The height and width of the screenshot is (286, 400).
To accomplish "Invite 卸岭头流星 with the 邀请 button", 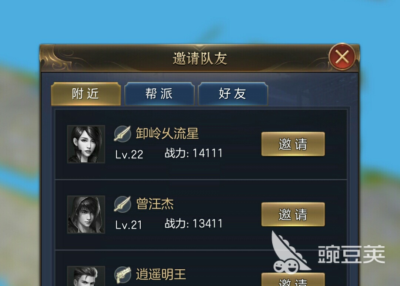I will (293, 144).
